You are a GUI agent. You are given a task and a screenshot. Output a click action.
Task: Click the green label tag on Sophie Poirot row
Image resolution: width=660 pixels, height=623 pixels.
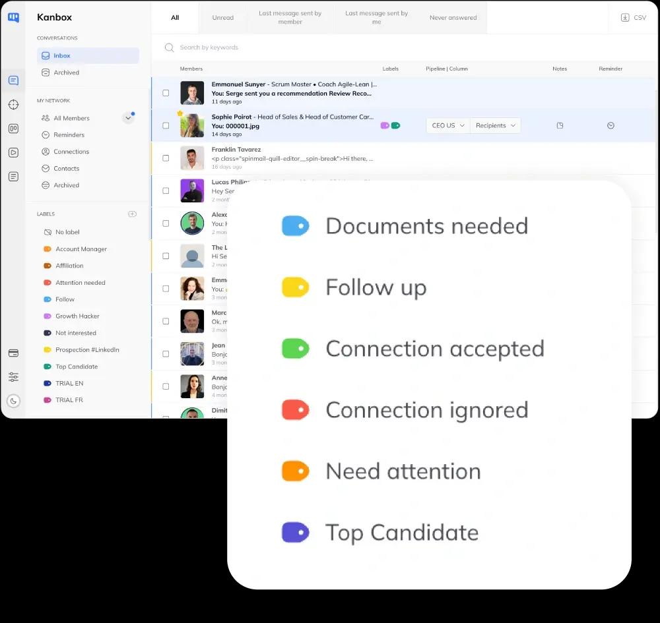point(395,125)
